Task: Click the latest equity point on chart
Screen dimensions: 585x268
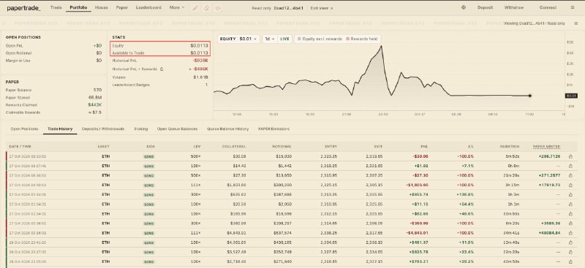Action: coord(529,96)
